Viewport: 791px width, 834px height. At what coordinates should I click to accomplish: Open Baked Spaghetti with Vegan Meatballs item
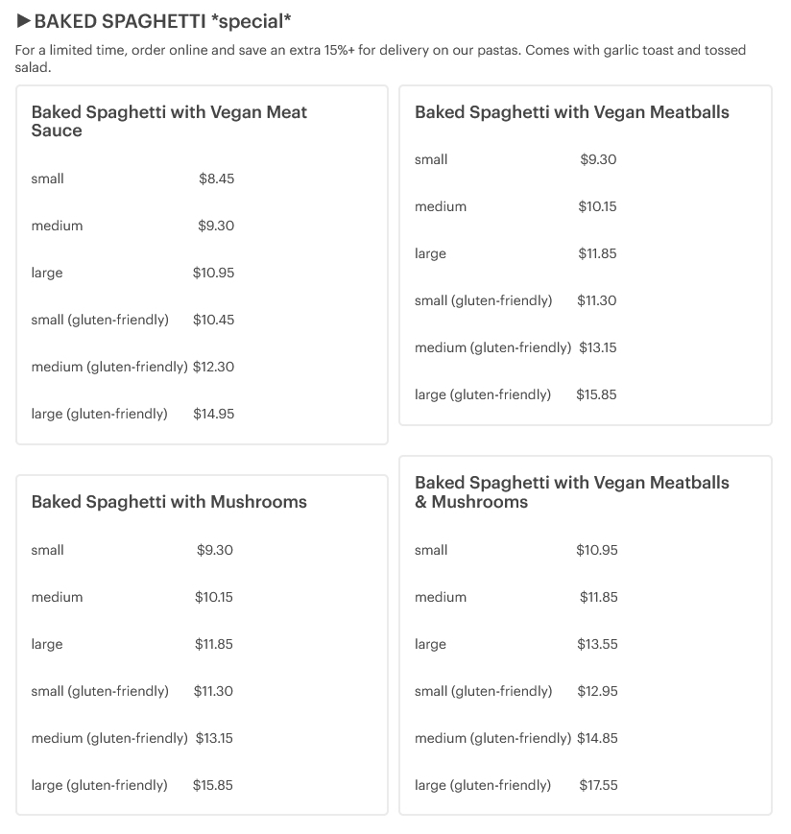571,112
